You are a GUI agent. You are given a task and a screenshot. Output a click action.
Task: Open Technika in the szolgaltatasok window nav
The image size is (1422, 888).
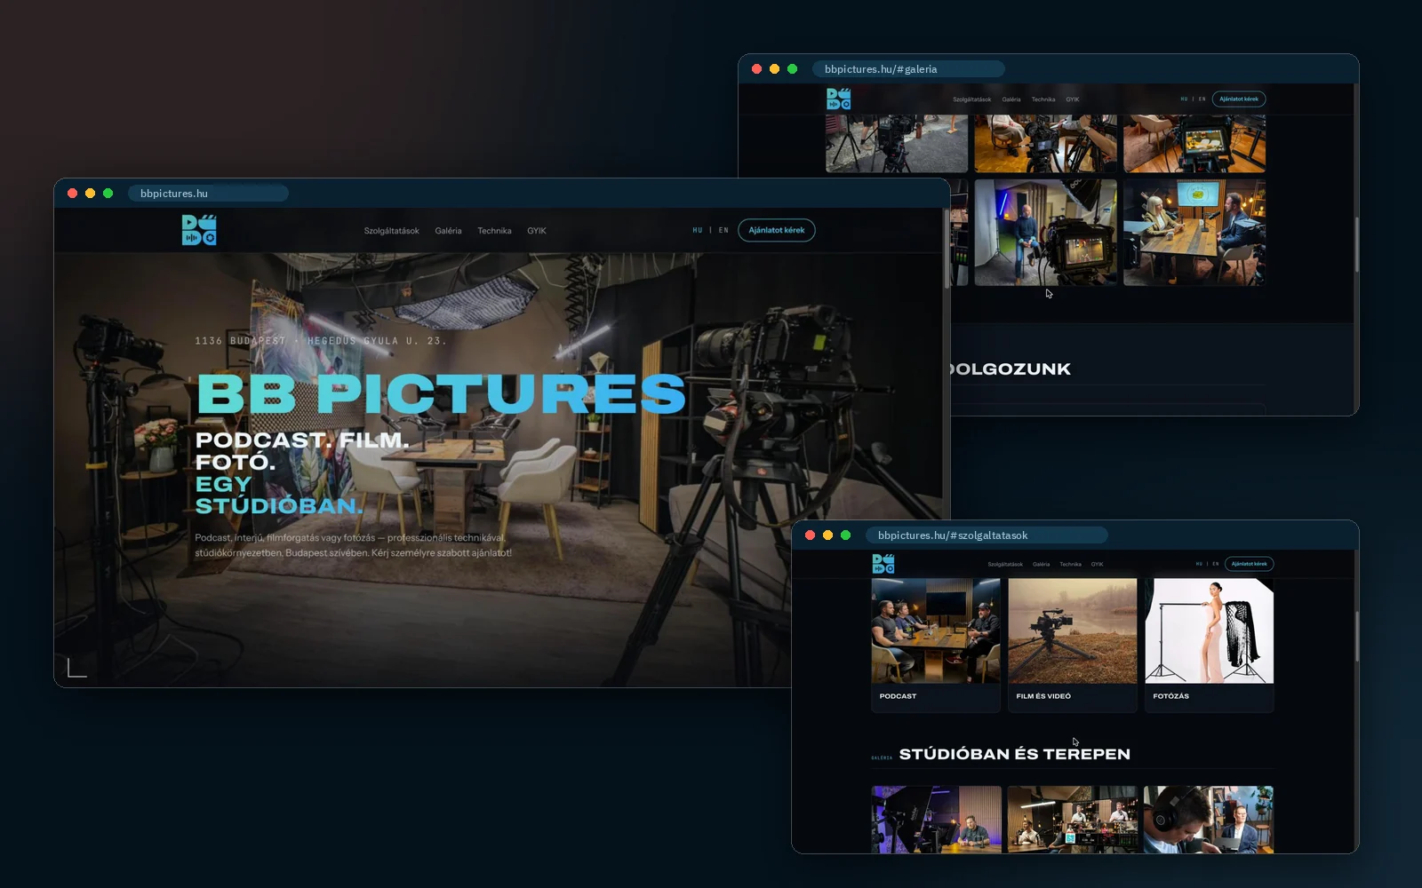[1070, 564]
